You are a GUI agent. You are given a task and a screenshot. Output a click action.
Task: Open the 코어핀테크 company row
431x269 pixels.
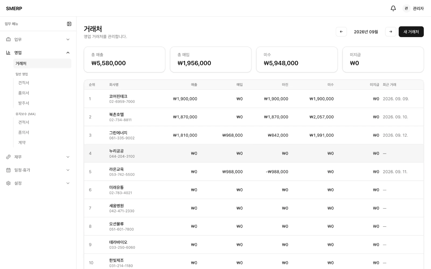pos(254,99)
